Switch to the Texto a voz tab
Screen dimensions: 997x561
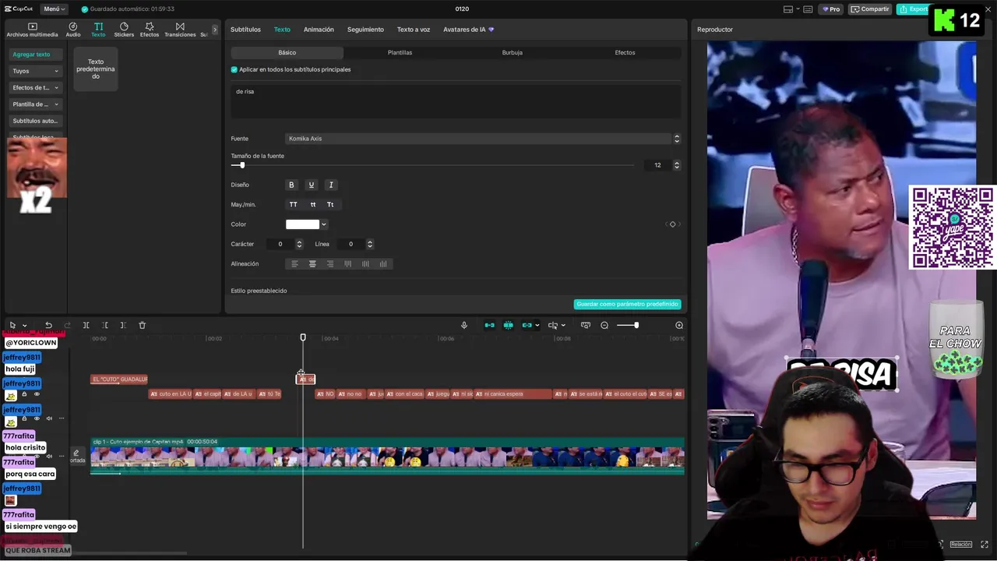pyautogui.click(x=414, y=30)
